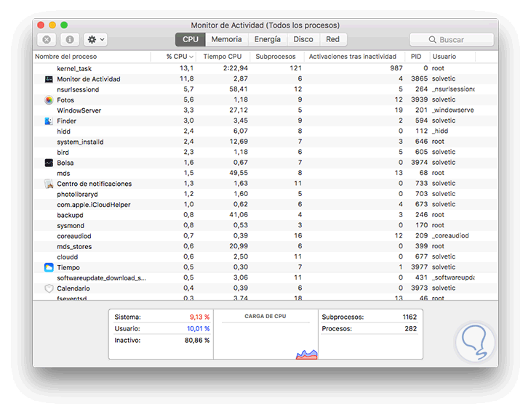Click the Monitor de Actividad app icon
This screenshot has height=414, width=531.
pos(49,79)
